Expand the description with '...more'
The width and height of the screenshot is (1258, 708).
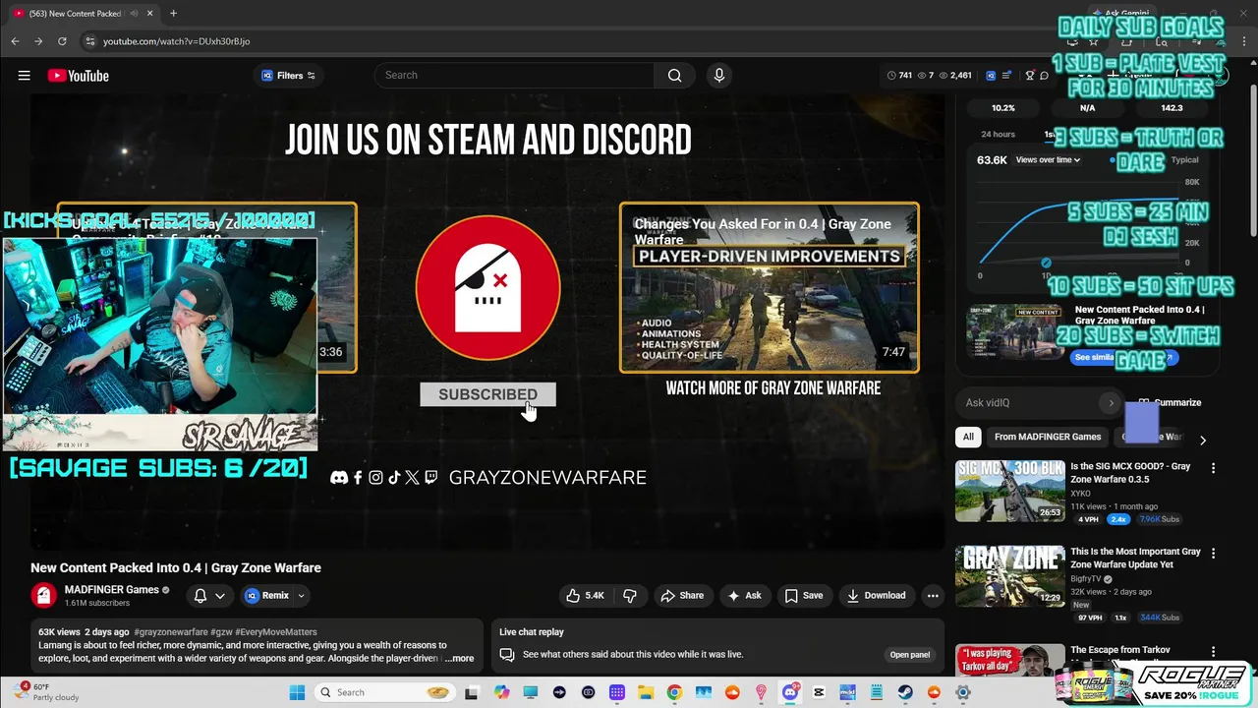459,658
